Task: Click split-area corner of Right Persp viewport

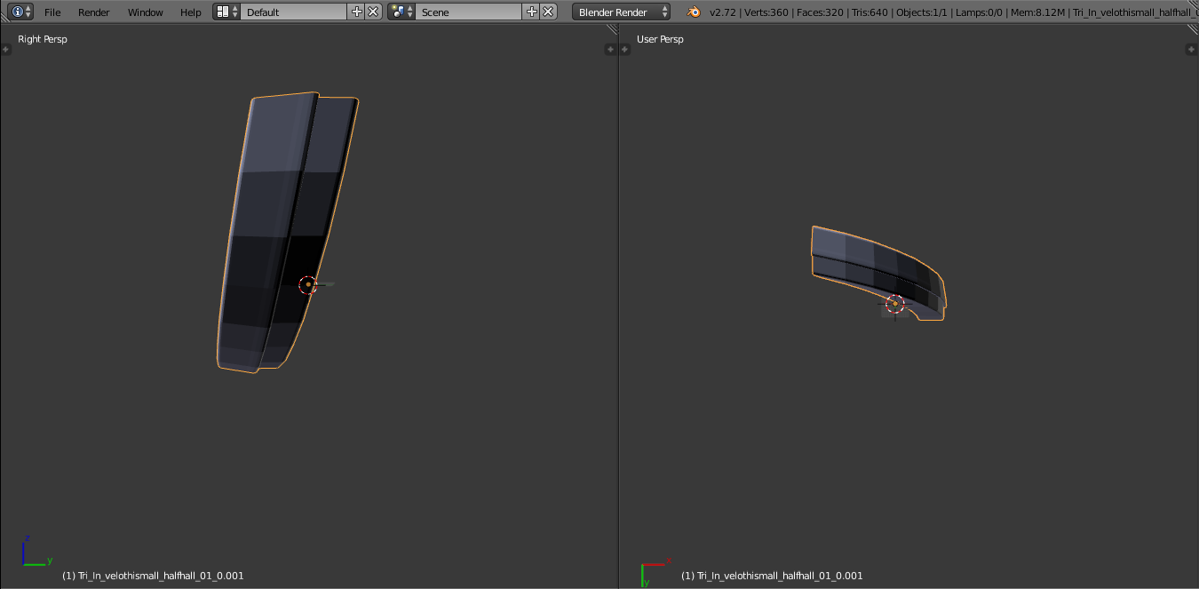Action: pyautogui.click(x=611, y=29)
